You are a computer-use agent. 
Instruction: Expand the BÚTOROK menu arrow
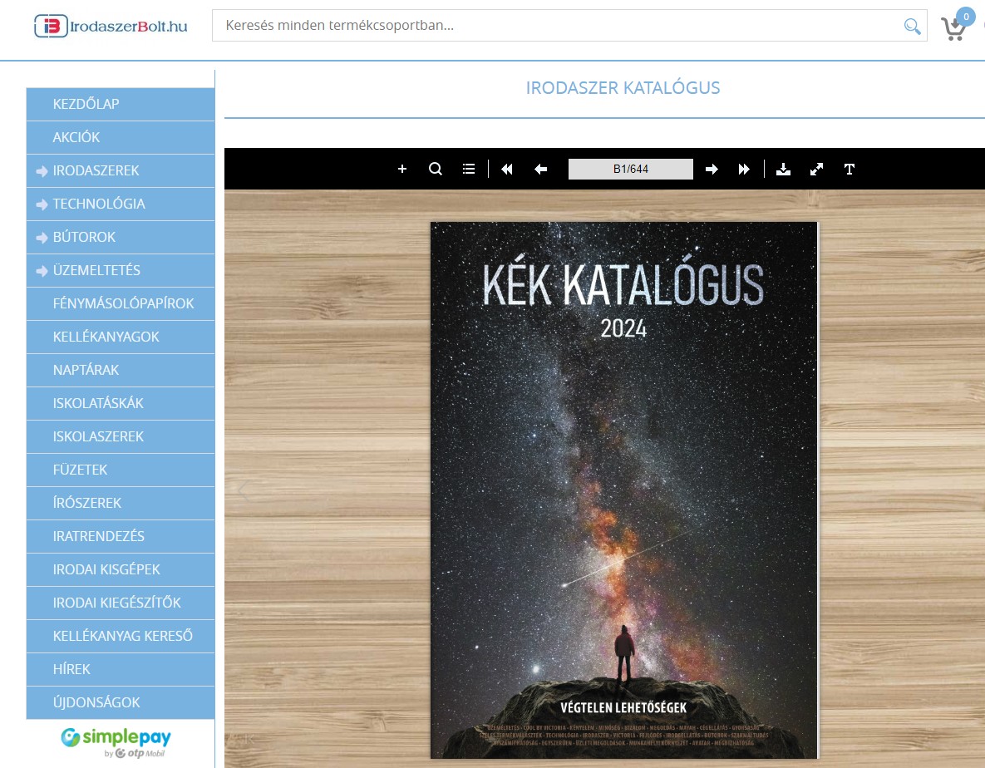click(x=42, y=238)
